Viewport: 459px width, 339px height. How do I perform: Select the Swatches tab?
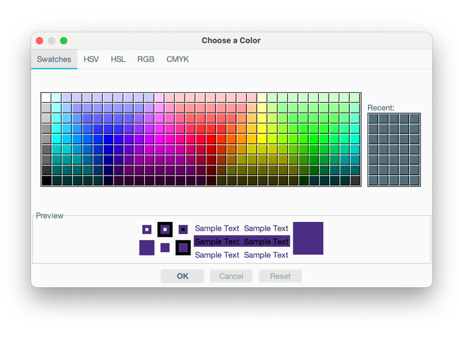[x=53, y=59]
